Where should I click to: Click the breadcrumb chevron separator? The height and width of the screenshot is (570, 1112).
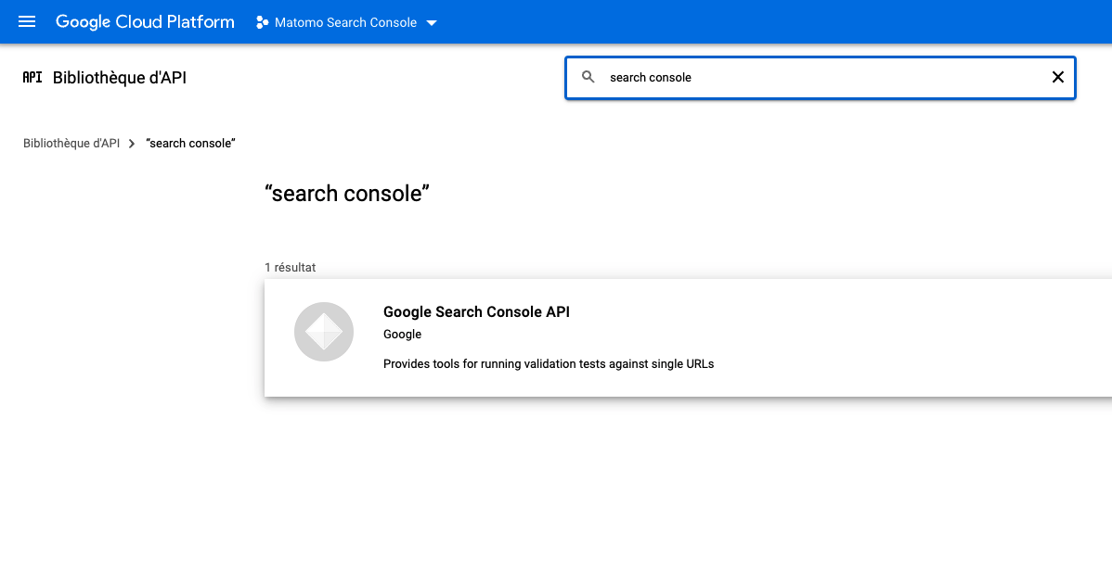(132, 144)
